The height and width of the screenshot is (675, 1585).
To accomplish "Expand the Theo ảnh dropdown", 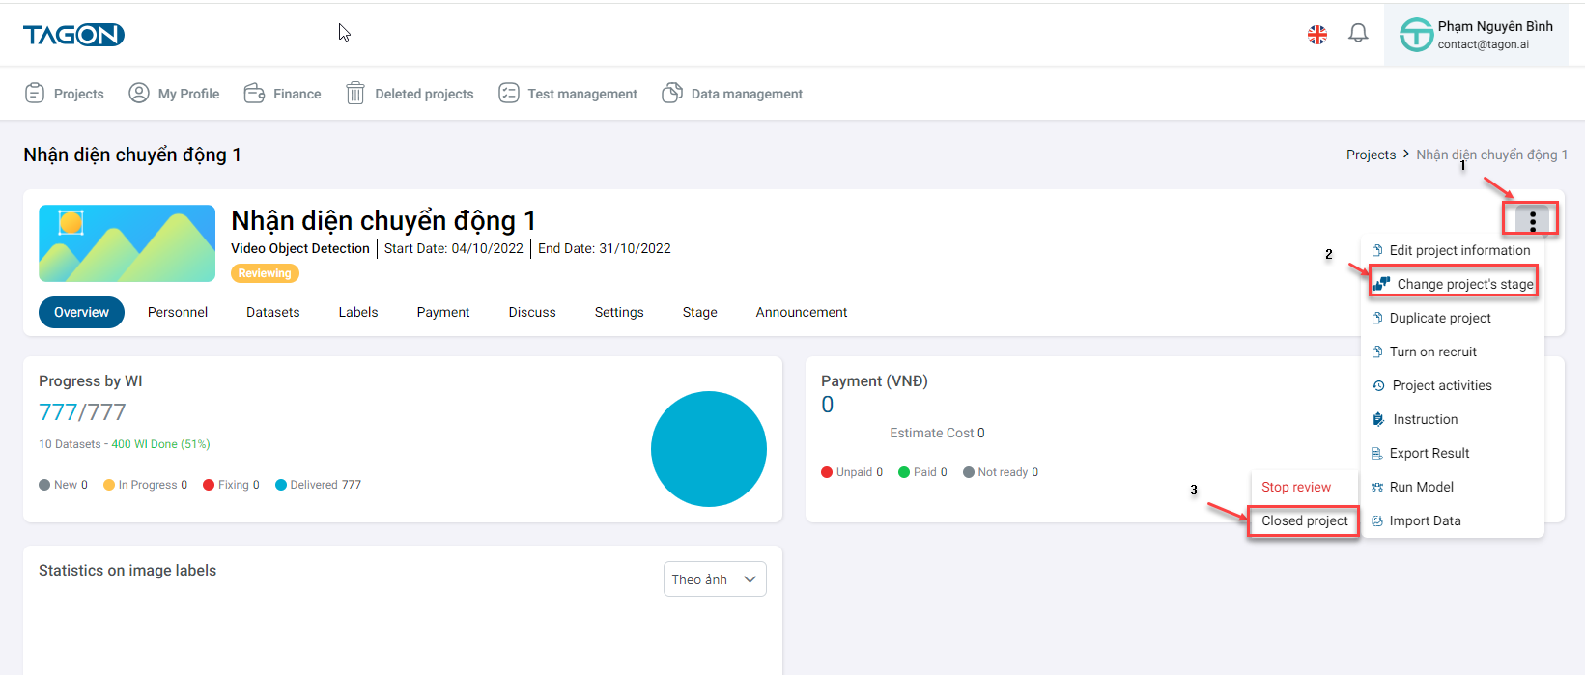I will point(715,579).
